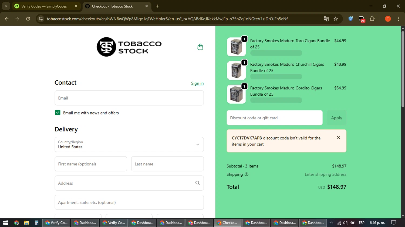Reload the checkout page
Viewport: 405px width, 227px height.
click(28, 19)
